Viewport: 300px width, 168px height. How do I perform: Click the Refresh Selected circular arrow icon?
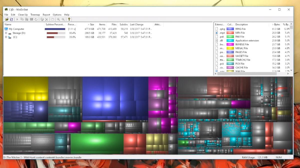coord(36,19)
